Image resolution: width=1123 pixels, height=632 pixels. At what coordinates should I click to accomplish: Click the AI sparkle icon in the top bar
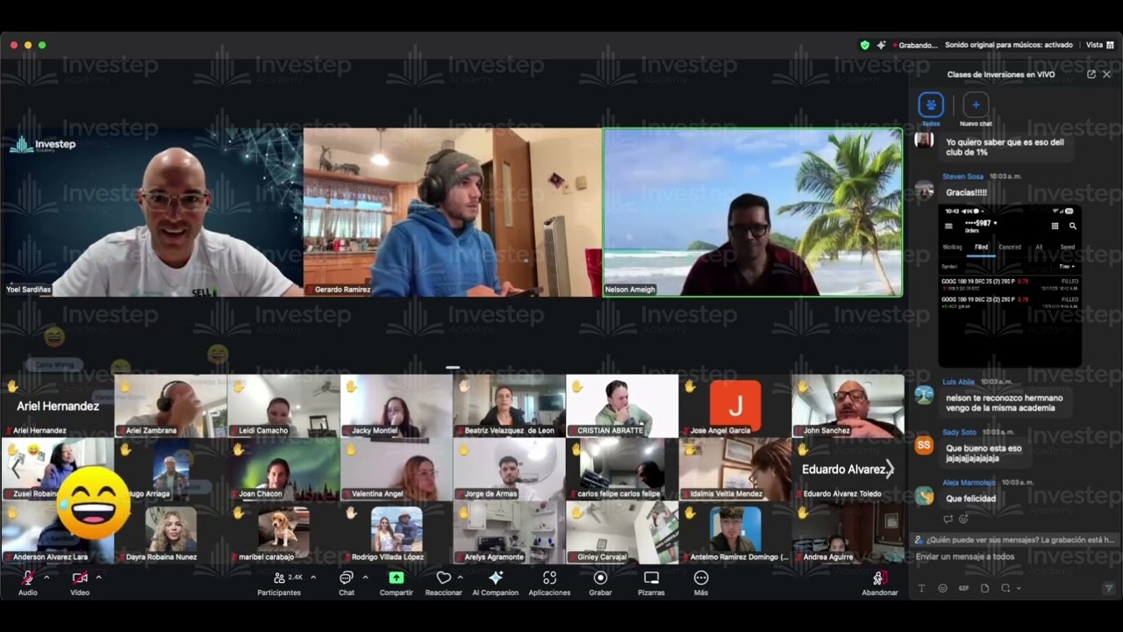[x=881, y=45]
